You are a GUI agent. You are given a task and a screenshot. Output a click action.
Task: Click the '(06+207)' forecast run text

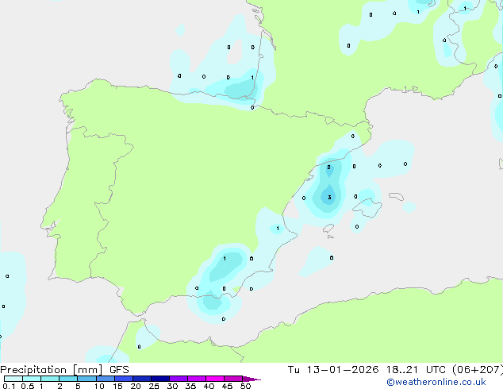tap(478, 370)
